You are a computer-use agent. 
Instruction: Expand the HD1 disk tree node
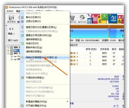click(8, 50)
